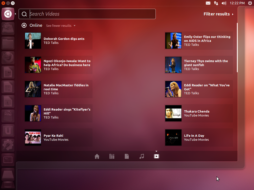Open Deborah Gordon digs ants video

tap(64, 39)
